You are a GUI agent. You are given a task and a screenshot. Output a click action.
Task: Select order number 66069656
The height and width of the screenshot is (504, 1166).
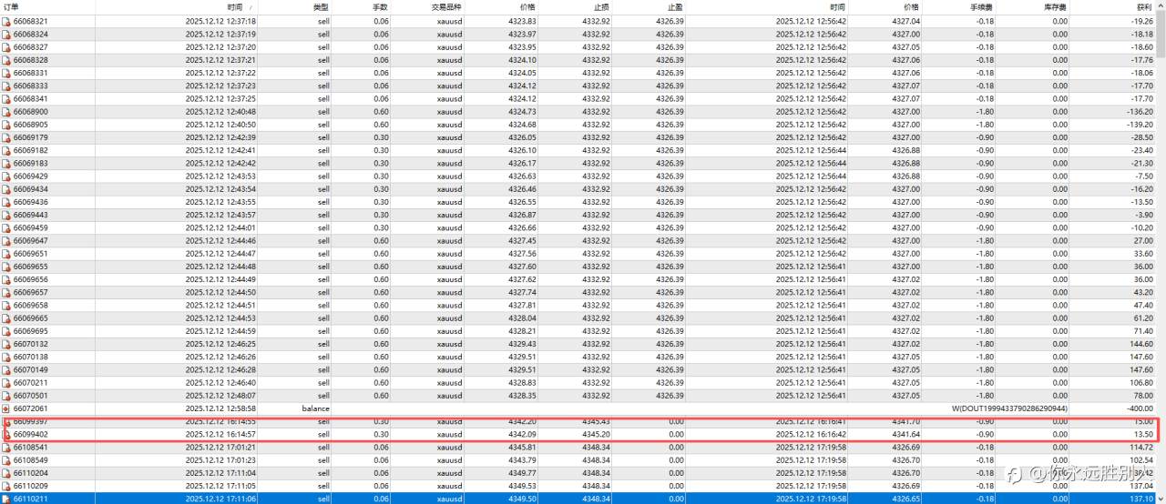(31, 279)
